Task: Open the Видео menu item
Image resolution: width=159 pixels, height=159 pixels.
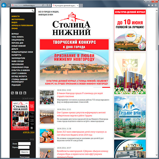Action: 14,22
